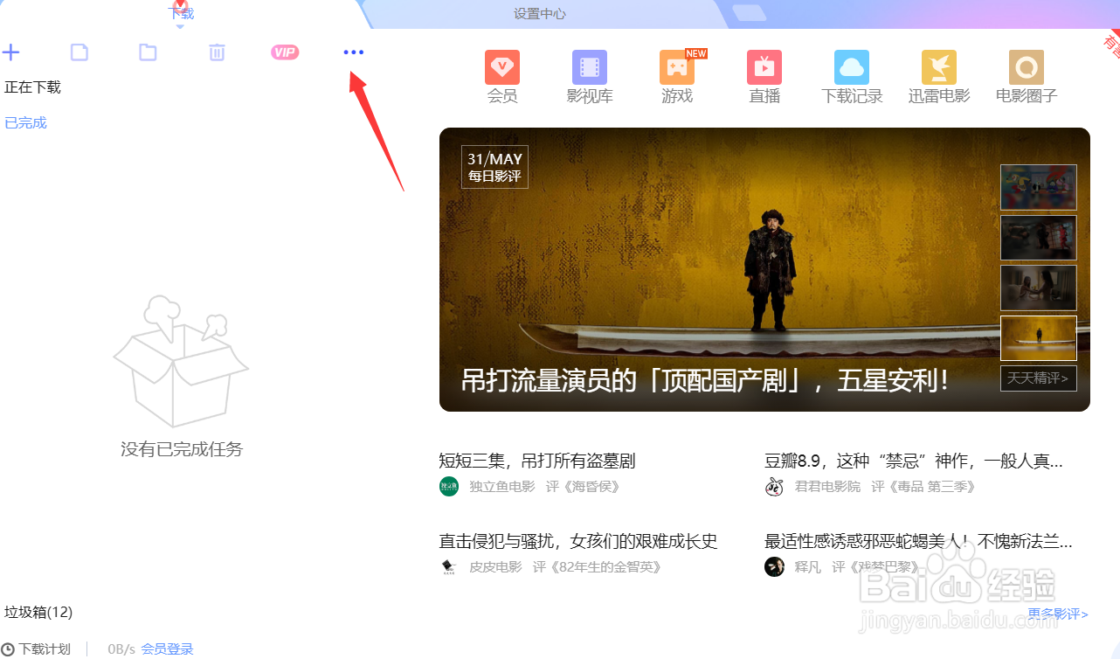Click the 独立鱼电影 author name
The width and height of the screenshot is (1120, 659).
point(502,487)
